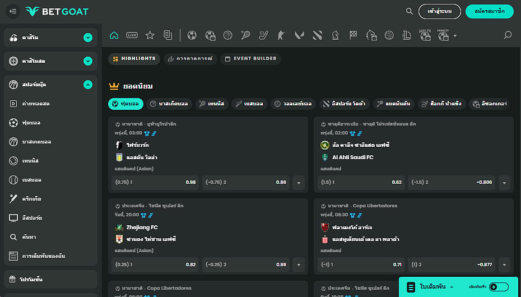This screenshot has width=521, height=297.
Task: Open the bet history documents icon
Action: [168, 35]
